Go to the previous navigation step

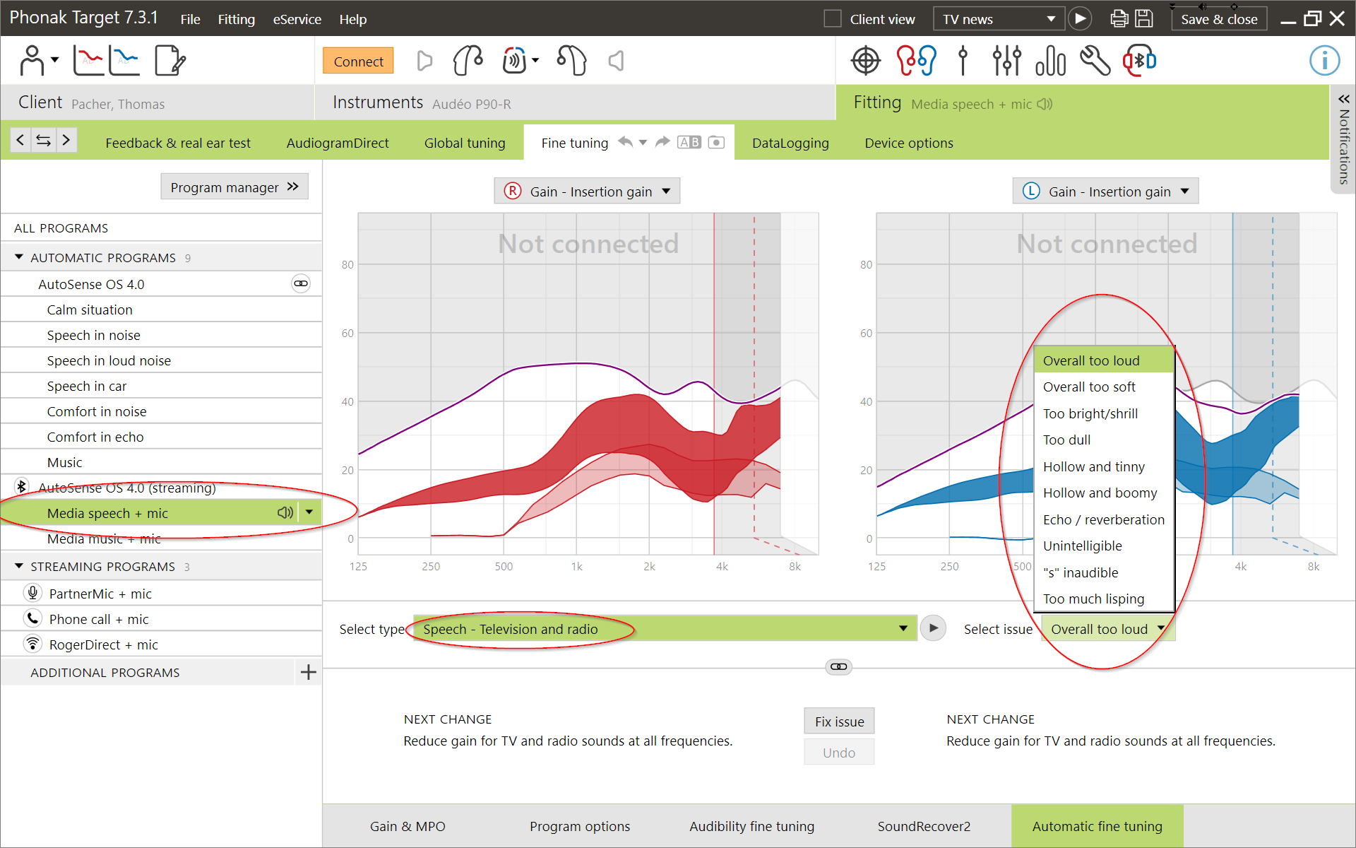click(20, 140)
